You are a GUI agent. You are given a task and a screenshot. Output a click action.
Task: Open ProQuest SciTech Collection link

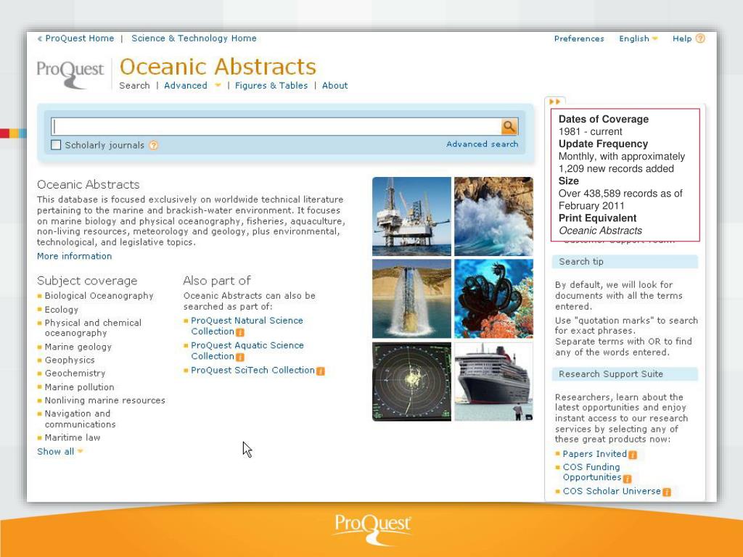[x=253, y=370]
